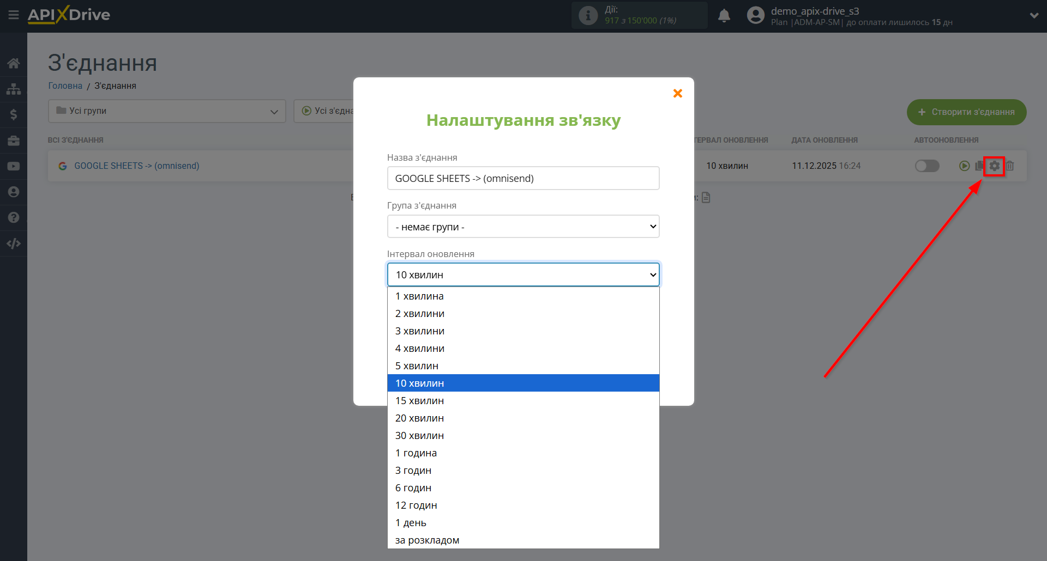The height and width of the screenshot is (561, 1047).
Task: Select the 'GOOGLE SHEETS -> (omnisend)' name field
Action: click(x=523, y=178)
